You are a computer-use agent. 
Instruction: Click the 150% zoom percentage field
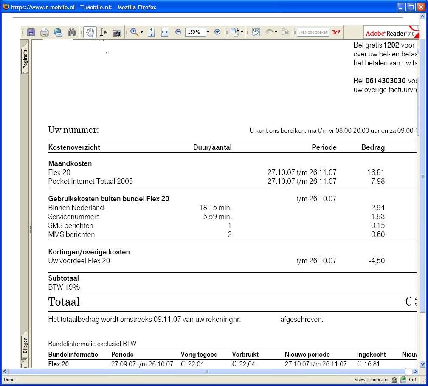point(195,32)
